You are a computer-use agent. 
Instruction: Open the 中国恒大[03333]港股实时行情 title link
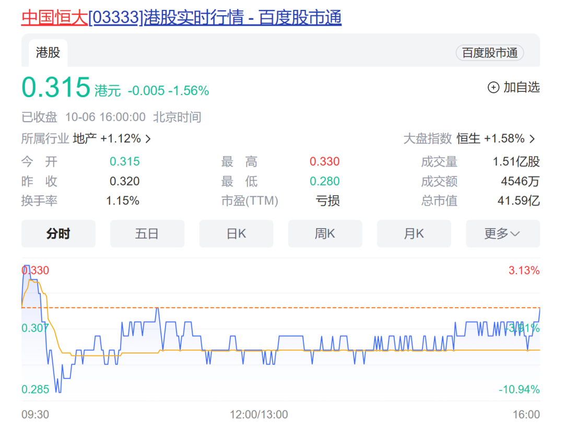[x=181, y=17]
